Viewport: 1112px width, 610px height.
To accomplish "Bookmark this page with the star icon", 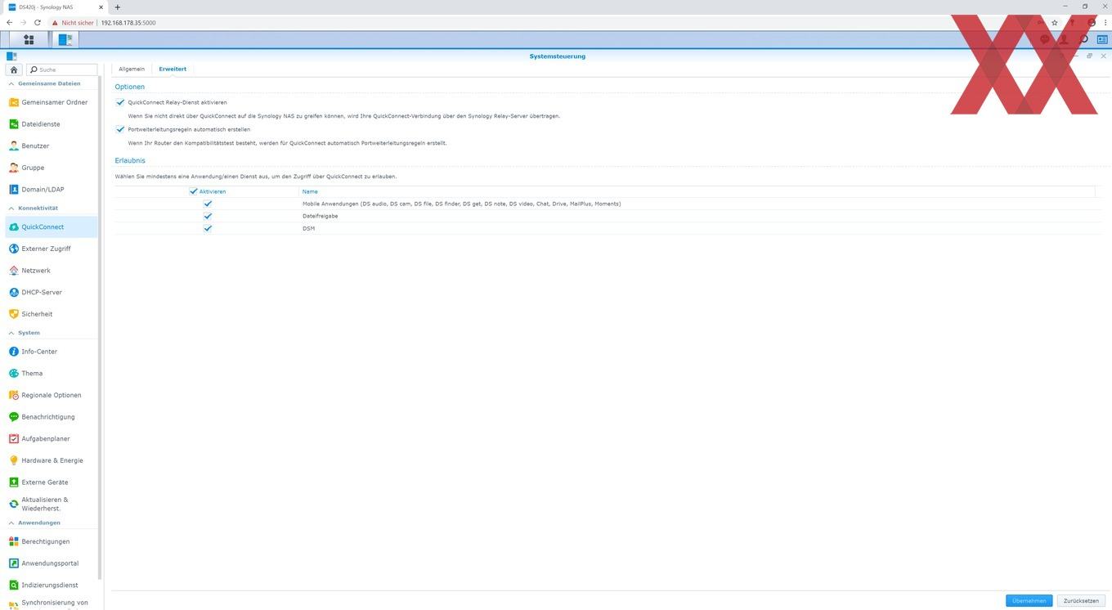I will pyautogui.click(x=1055, y=23).
